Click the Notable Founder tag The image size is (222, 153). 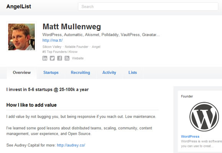coord(77,47)
